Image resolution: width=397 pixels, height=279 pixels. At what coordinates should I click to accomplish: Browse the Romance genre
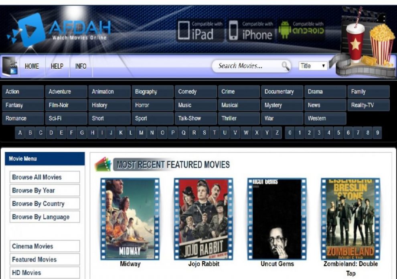tap(23, 118)
